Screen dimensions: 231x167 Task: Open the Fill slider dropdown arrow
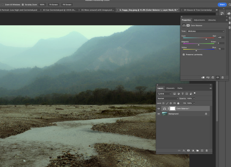pos(194,103)
